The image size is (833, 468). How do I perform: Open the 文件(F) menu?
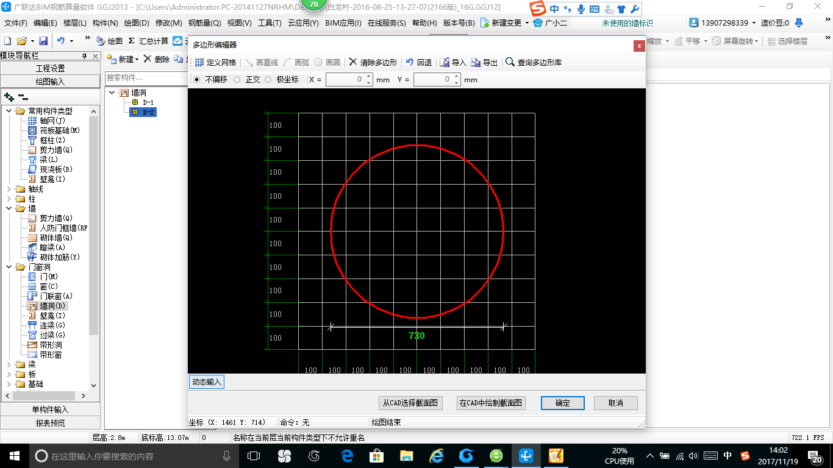tap(16, 23)
